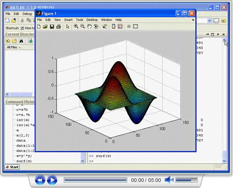This screenshot has width=233, height=188.
Task: Open the Insert menu in Figure window
Action: click(68, 20)
